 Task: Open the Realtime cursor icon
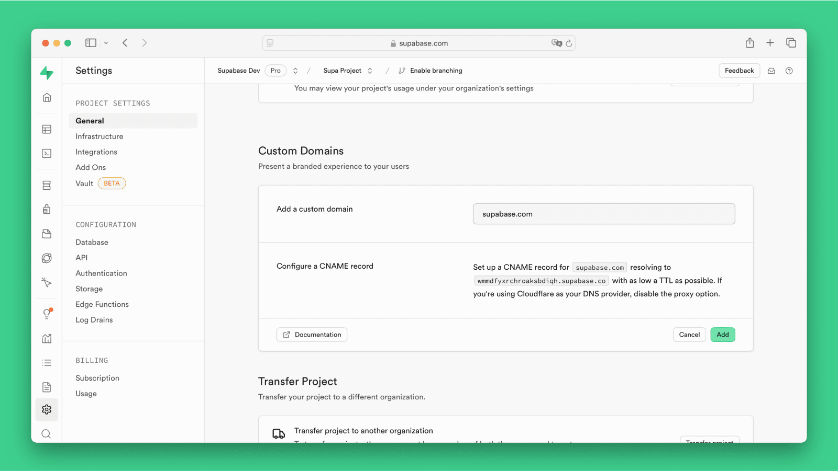(47, 282)
